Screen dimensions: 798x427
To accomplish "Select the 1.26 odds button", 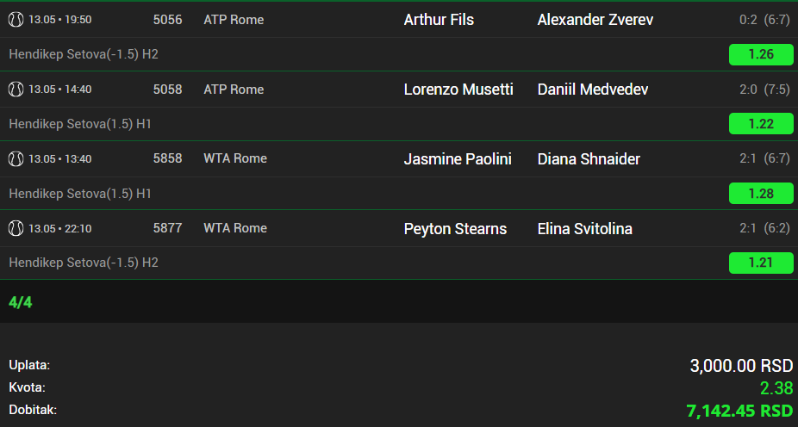I will click(x=761, y=54).
